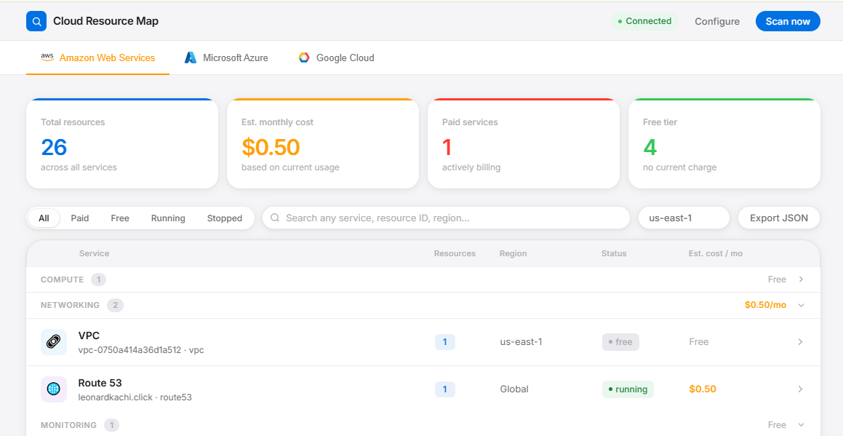Image resolution: width=843 pixels, height=436 pixels.
Task: Select the Paid filter
Action: pyautogui.click(x=80, y=218)
